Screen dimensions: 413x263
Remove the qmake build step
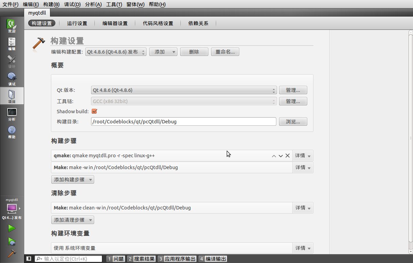coord(288,156)
